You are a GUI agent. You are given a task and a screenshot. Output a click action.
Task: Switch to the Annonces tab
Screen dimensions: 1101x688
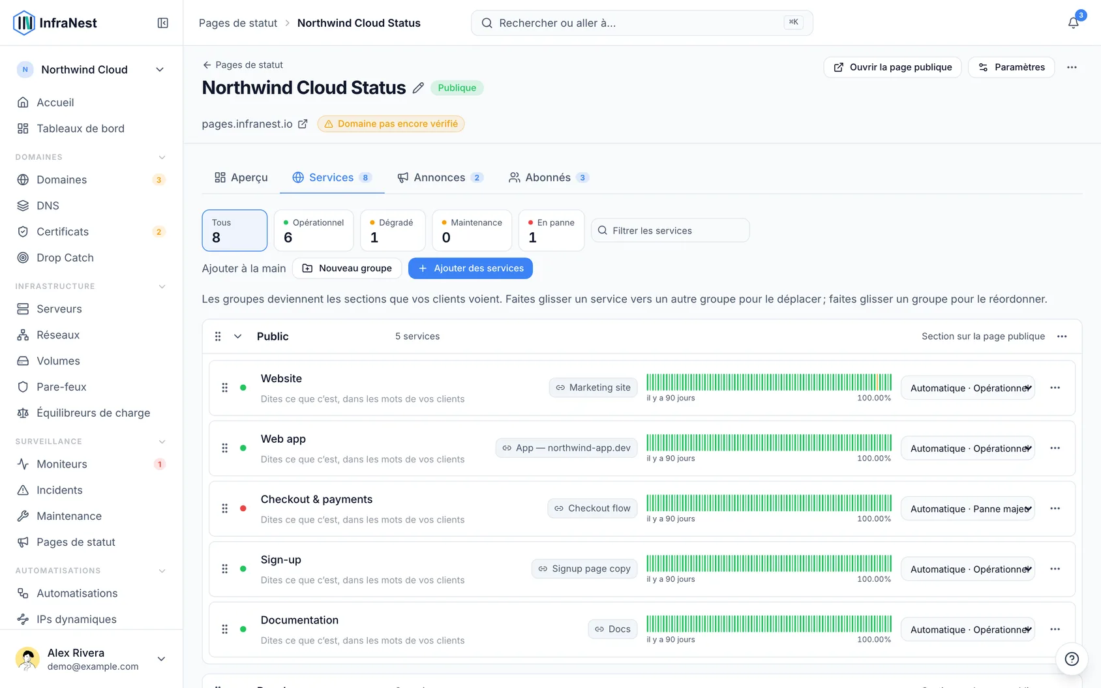[x=440, y=177]
